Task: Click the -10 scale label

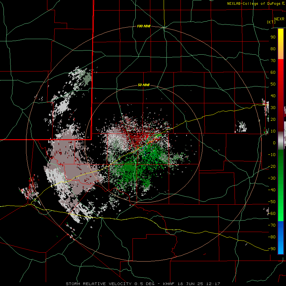Action: tap(272, 155)
